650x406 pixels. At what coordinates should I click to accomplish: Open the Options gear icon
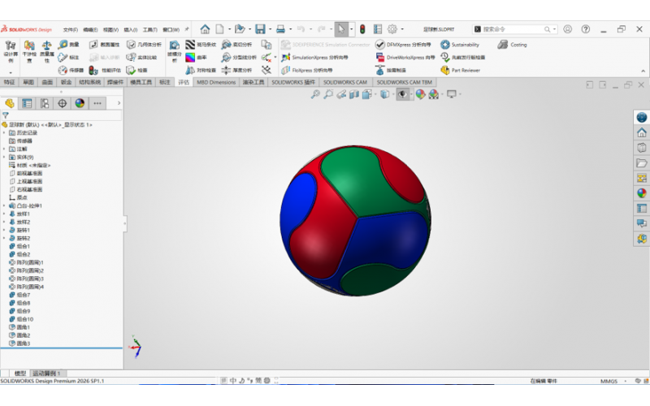[392, 29]
